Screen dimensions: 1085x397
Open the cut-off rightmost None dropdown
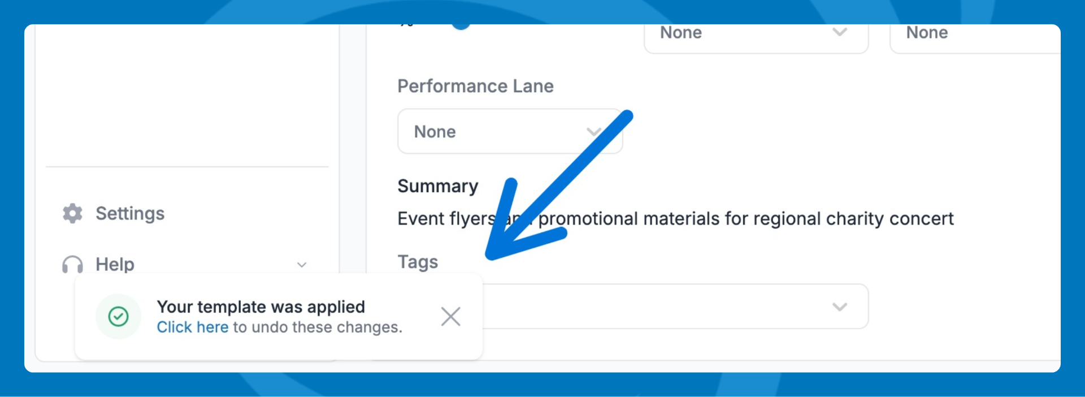[972, 35]
